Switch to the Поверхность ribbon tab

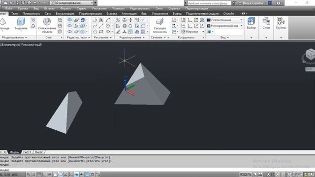(31, 13)
